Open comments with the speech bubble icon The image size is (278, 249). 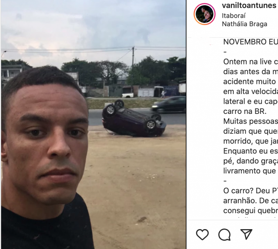click(224, 235)
